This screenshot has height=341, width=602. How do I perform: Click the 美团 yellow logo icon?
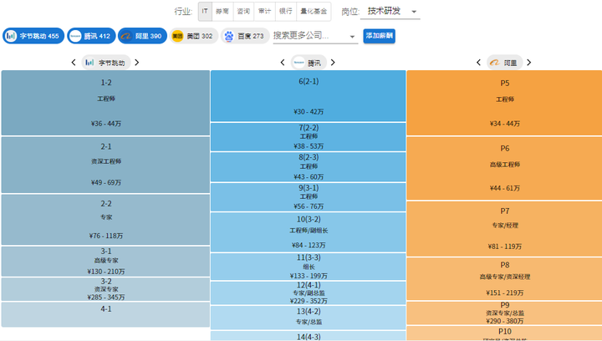click(x=178, y=36)
